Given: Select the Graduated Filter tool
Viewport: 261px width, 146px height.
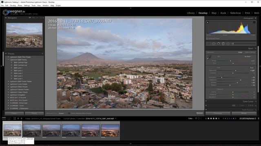Looking at the screenshot, I should point(223,43).
